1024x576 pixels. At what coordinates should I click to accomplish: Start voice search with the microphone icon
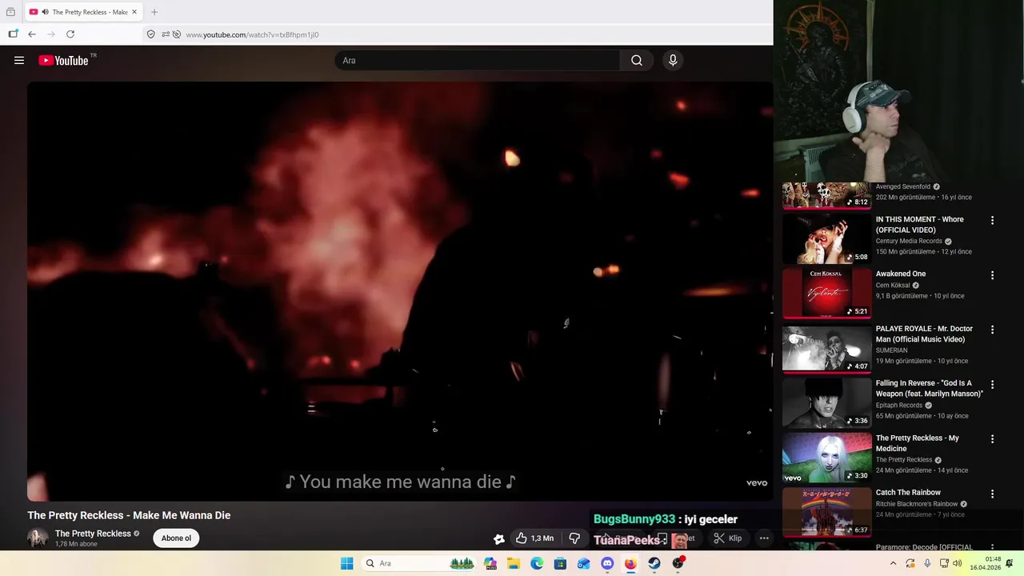673,60
